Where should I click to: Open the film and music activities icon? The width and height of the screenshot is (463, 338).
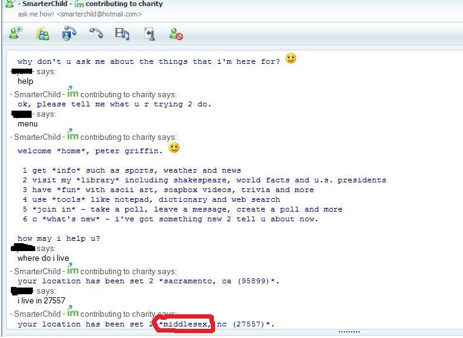tap(122, 33)
